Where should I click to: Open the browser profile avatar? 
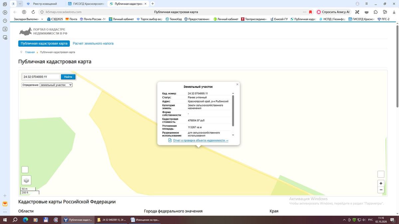tap(357, 4)
